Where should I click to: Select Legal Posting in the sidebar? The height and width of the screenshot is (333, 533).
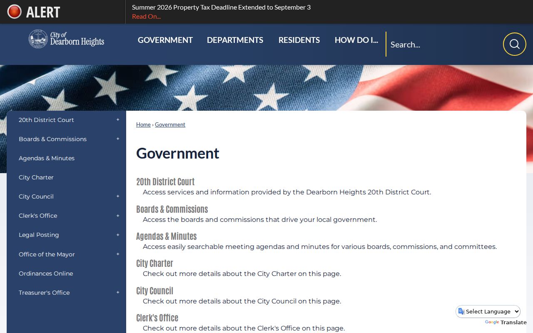pos(39,235)
